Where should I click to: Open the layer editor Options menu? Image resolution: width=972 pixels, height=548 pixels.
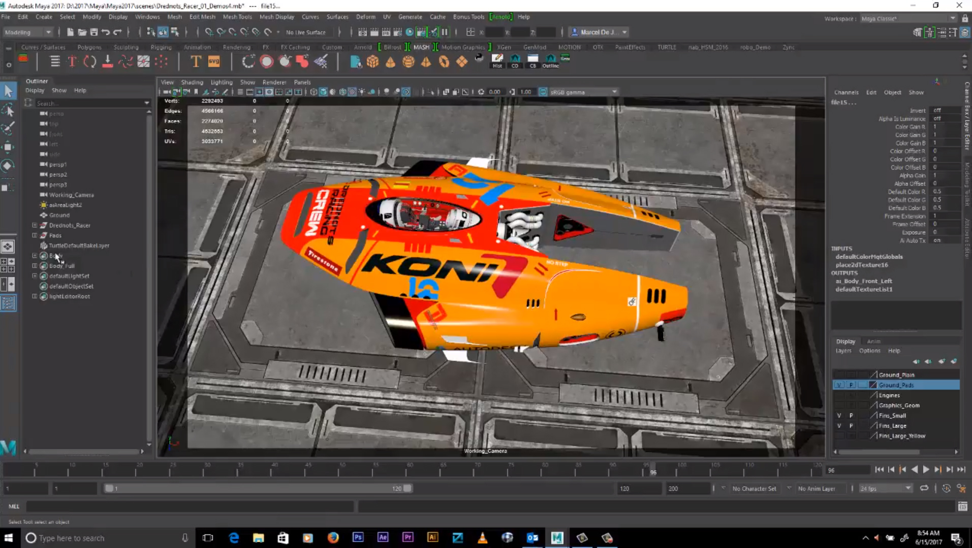869,351
